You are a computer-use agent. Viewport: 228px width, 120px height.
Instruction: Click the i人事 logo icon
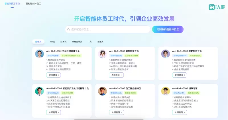[x=212, y=7]
